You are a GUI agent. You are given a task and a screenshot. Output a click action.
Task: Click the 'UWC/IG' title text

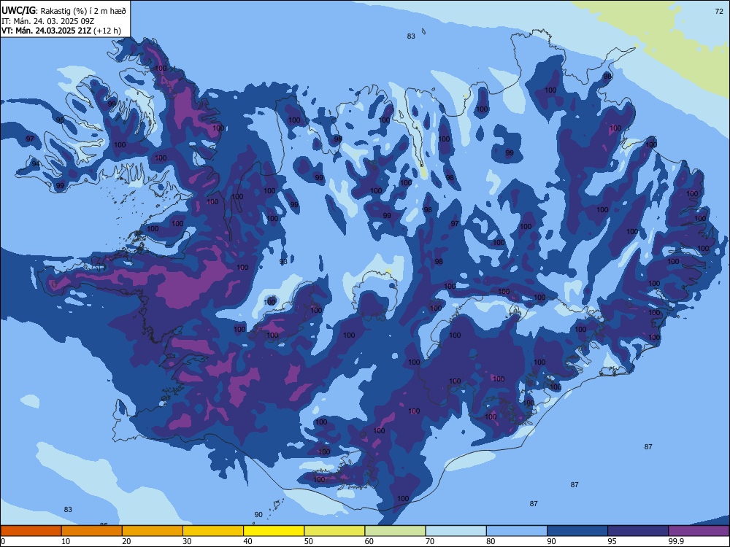pos(18,11)
